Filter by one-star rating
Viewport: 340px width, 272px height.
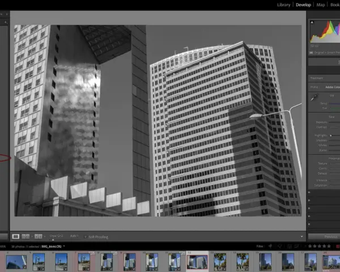tap(310, 246)
